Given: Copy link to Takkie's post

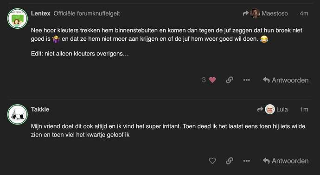Looking at the screenshot, I should pyautogui.click(x=230, y=161).
